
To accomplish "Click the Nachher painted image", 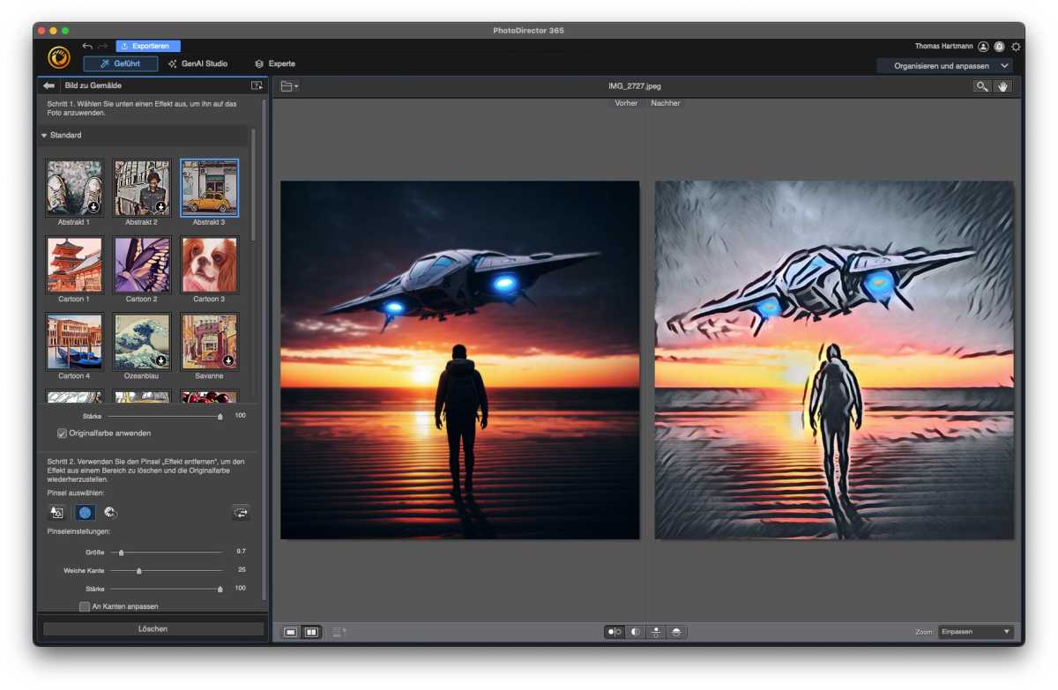I will click(834, 360).
